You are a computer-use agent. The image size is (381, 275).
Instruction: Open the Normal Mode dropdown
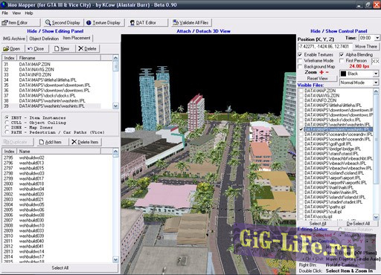click(376, 82)
